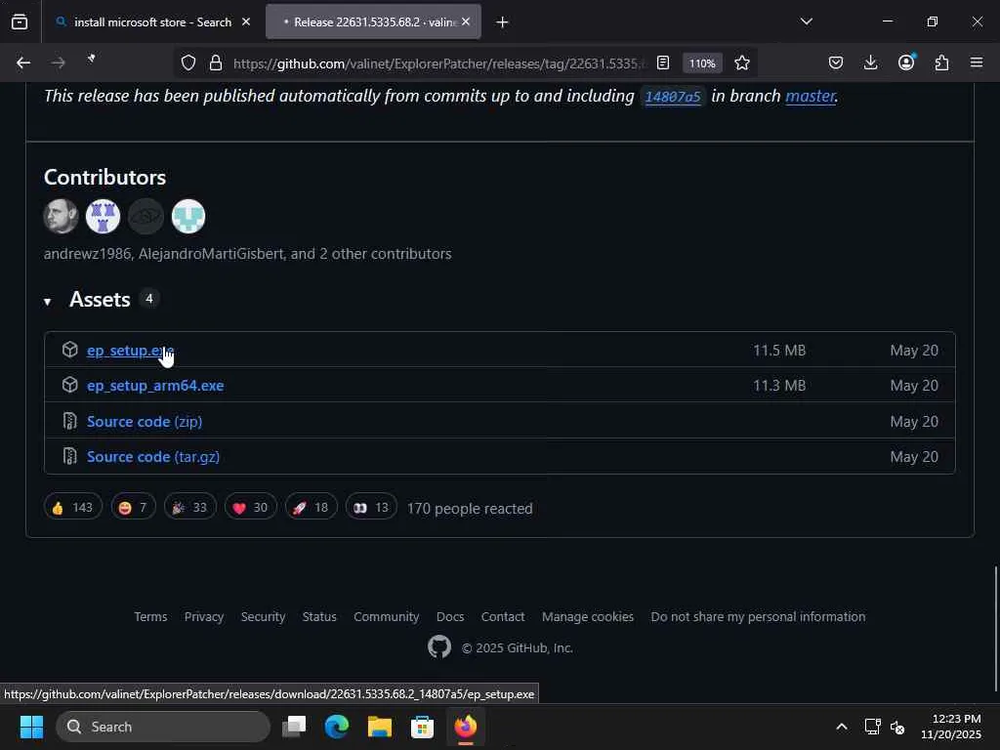
Task: Collapse the Assets section triangle
Action: click(x=47, y=301)
